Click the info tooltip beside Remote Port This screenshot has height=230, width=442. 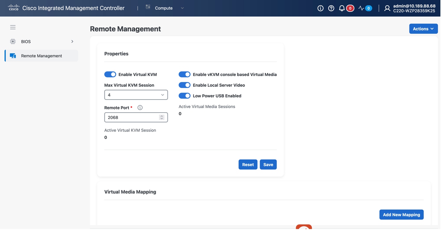[x=140, y=108]
